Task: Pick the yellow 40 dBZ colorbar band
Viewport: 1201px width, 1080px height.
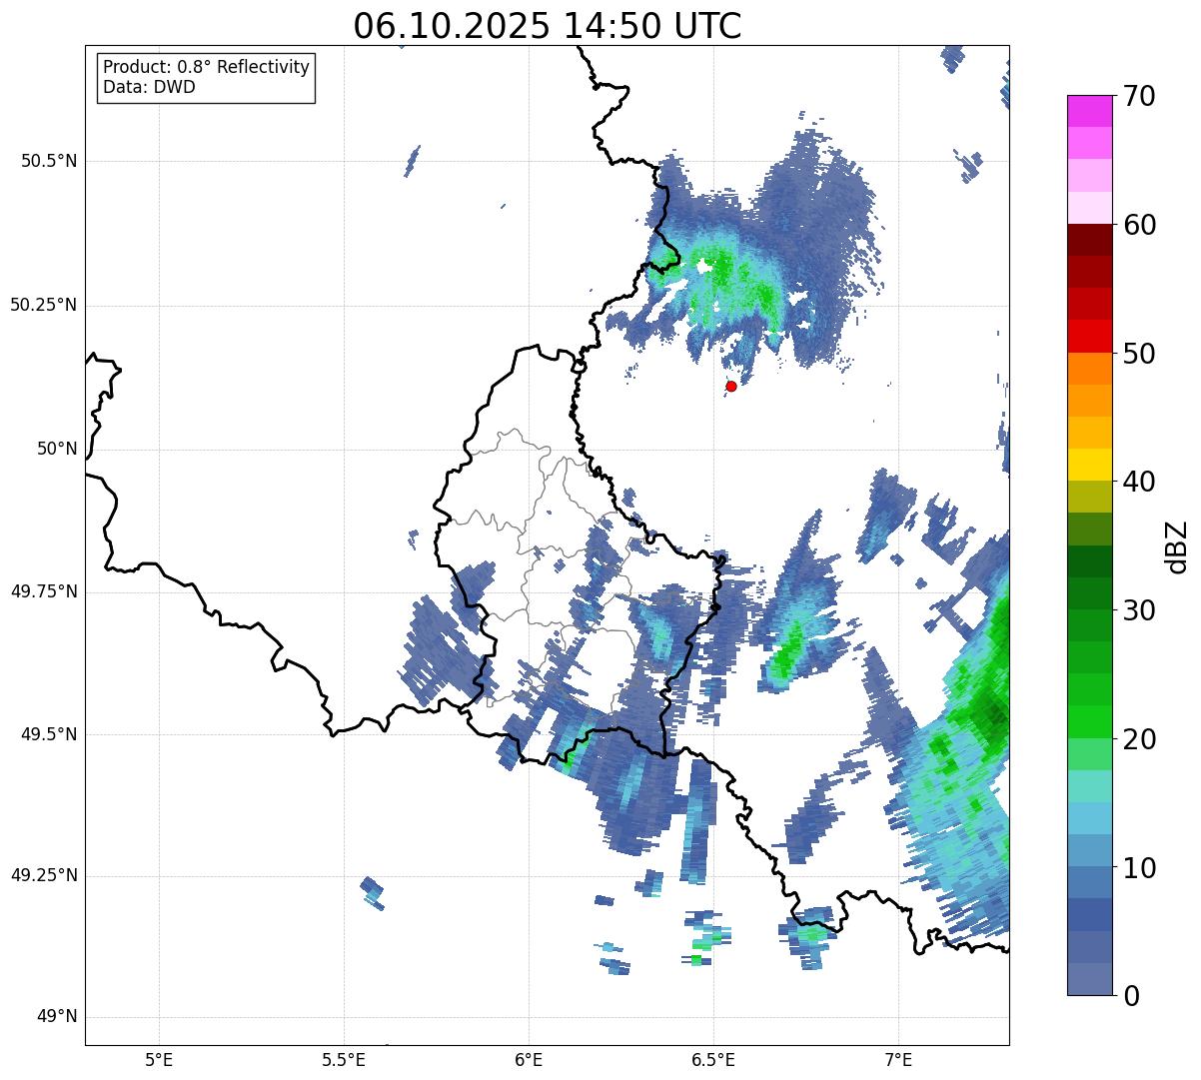Action: [1089, 465]
